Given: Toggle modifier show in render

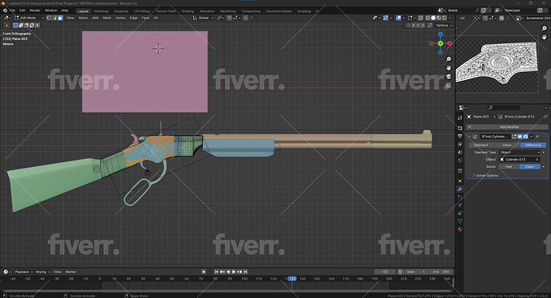Looking at the screenshot, I should pyautogui.click(x=525, y=137).
